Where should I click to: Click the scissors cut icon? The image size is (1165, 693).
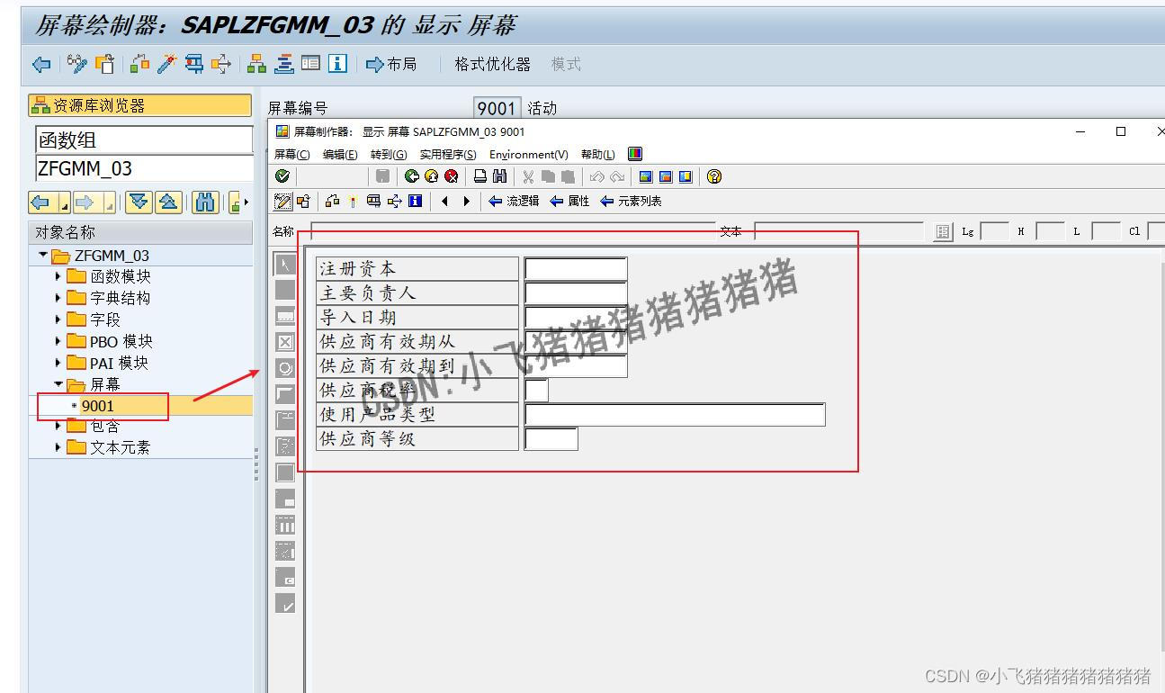(528, 176)
